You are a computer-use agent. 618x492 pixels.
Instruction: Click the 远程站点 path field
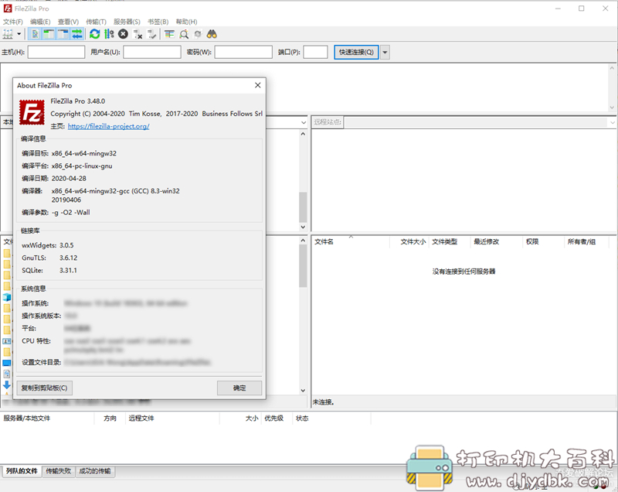click(x=476, y=122)
